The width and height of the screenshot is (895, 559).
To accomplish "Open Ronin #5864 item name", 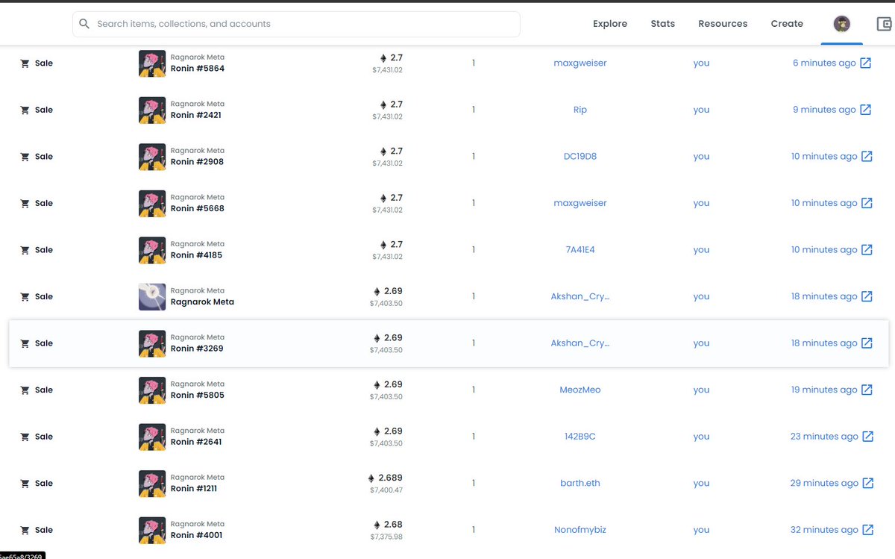I will tap(198, 69).
